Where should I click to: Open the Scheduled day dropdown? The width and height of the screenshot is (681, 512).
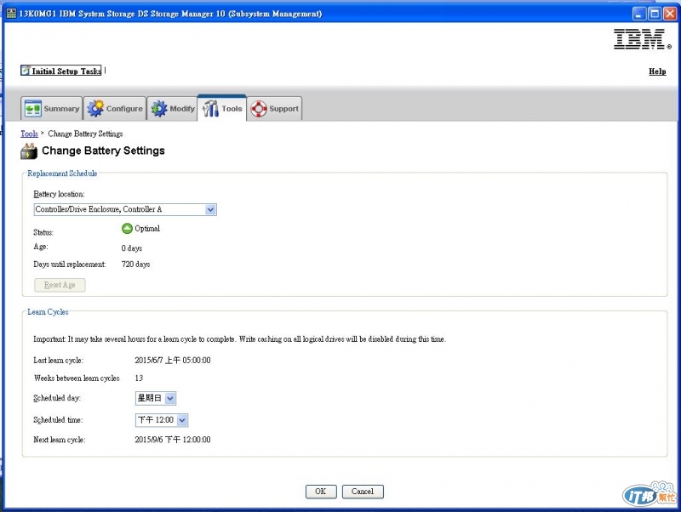[156, 398]
